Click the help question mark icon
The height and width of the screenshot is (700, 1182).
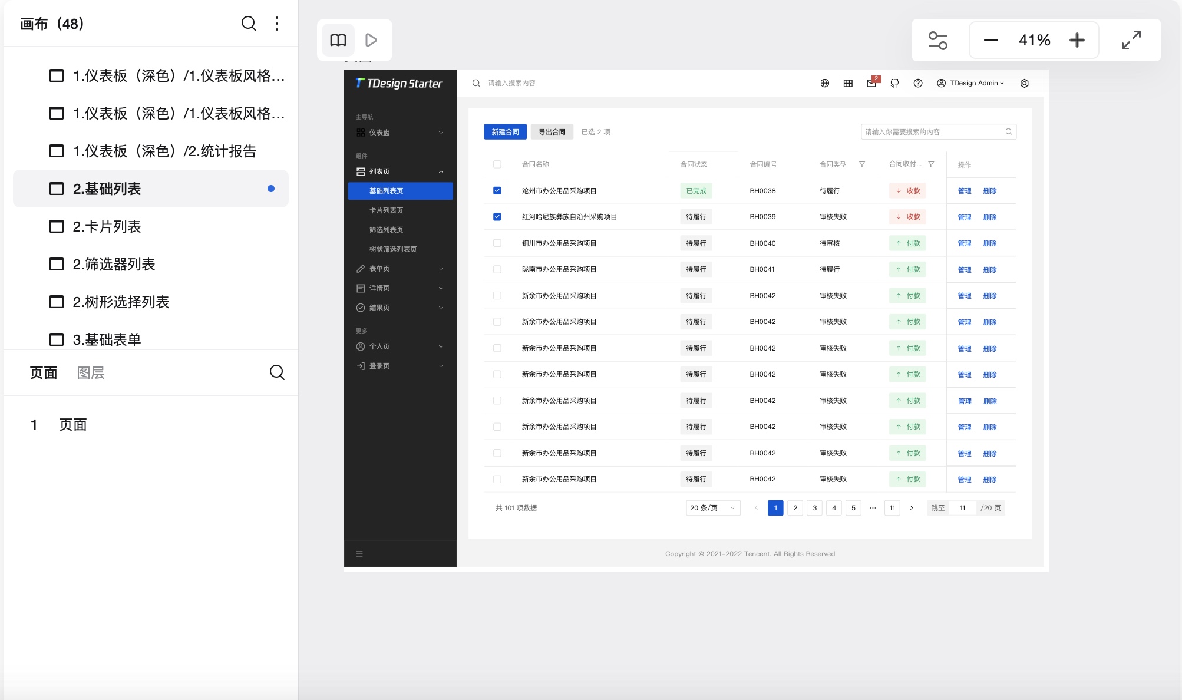tap(918, 83)
